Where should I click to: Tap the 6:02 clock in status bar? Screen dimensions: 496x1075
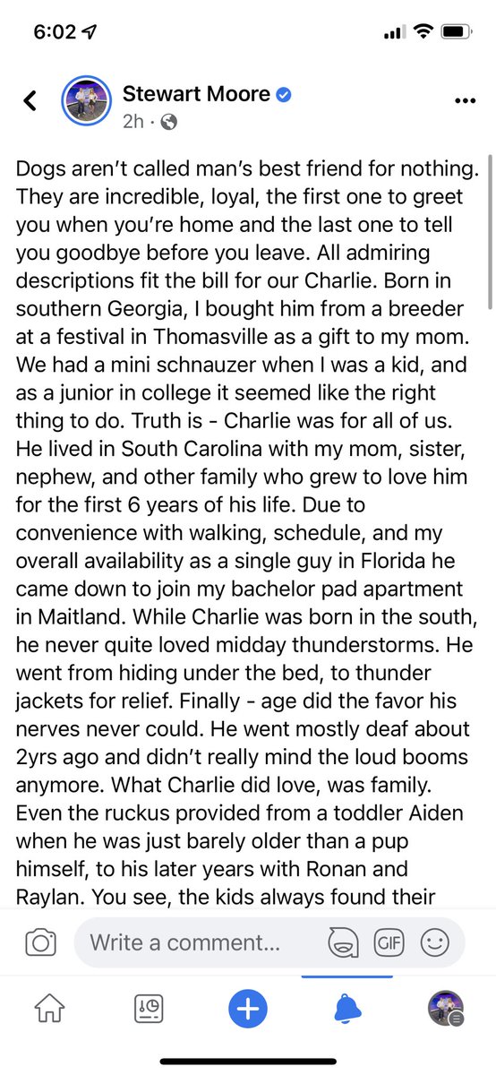[56, 32]
